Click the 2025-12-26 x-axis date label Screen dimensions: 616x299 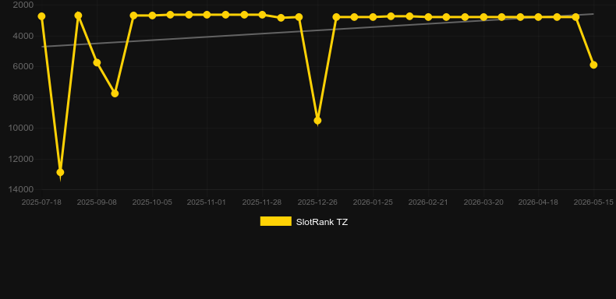tap(317, 202)
